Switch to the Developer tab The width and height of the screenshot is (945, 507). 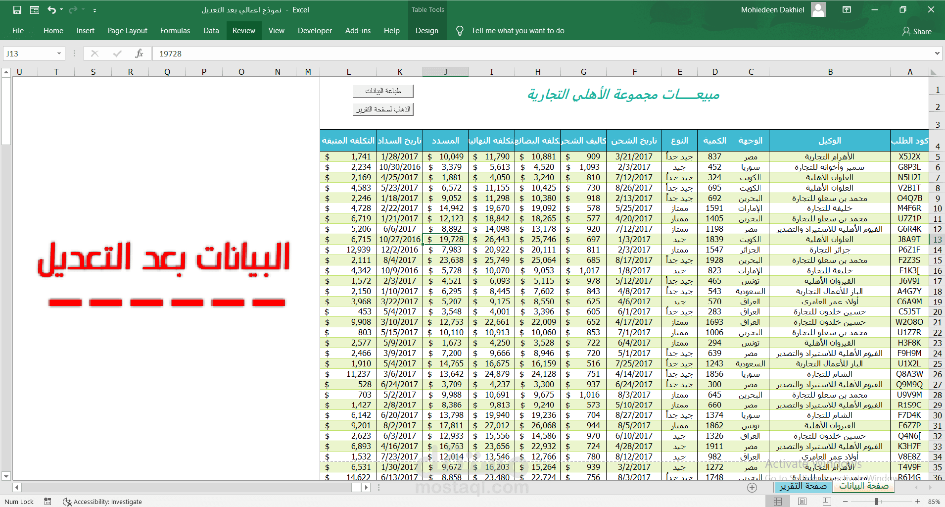tap(315, 31)
